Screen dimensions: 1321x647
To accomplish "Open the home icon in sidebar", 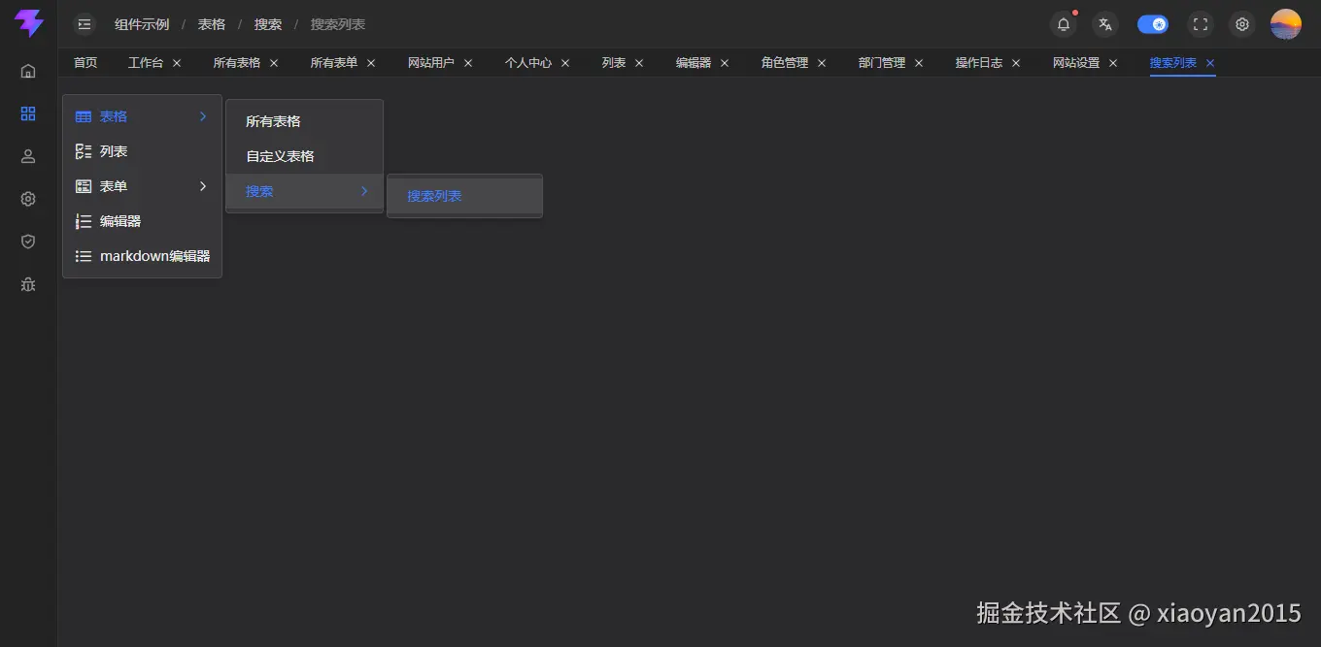I will point(28,71).
